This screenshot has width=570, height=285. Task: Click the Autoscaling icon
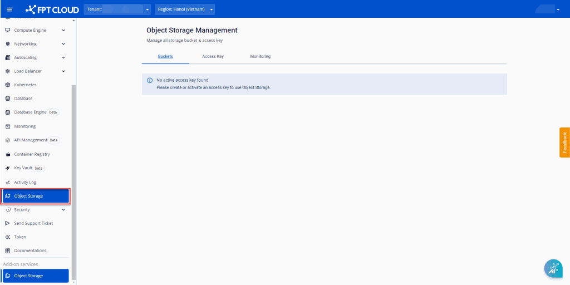pos(8,57)
